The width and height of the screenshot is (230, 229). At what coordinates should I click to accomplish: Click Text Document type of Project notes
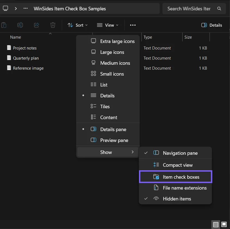157,48
